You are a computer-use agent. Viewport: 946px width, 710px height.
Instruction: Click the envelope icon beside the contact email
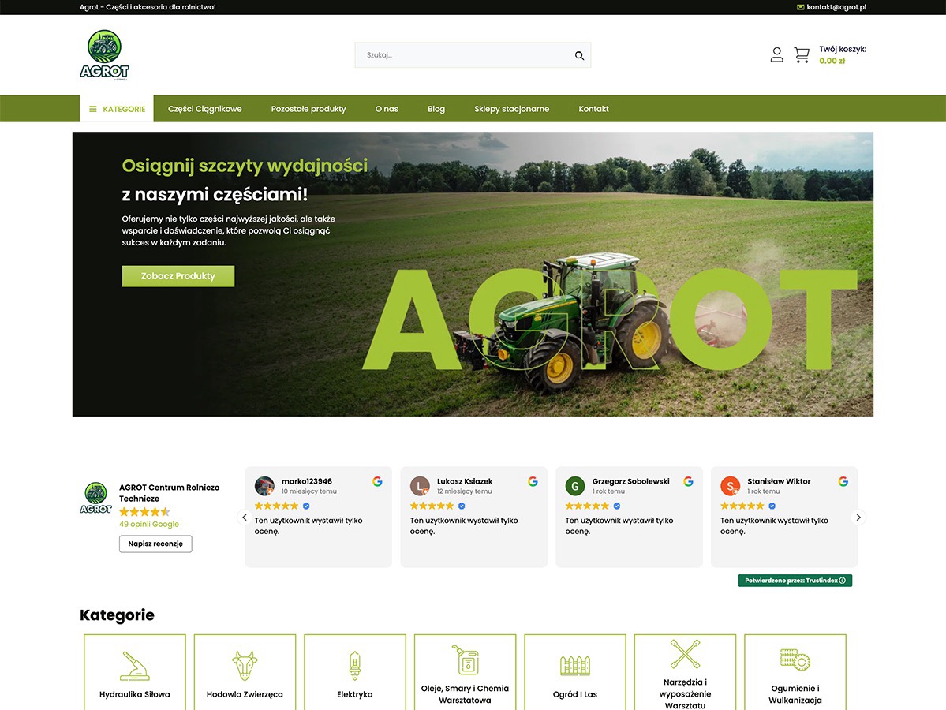tap(801, 7)
